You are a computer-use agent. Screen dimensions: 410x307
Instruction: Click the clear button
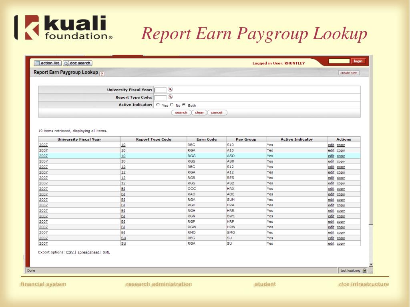199,112
